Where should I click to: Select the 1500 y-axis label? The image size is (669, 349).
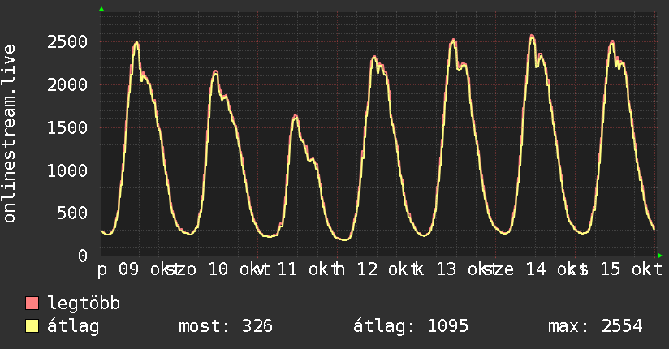point(67,127)
